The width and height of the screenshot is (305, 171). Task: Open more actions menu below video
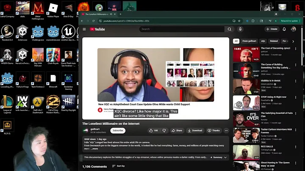pyautogui.click(x=226, y=131)
